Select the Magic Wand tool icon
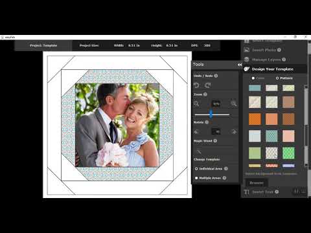 click(199, 151)
